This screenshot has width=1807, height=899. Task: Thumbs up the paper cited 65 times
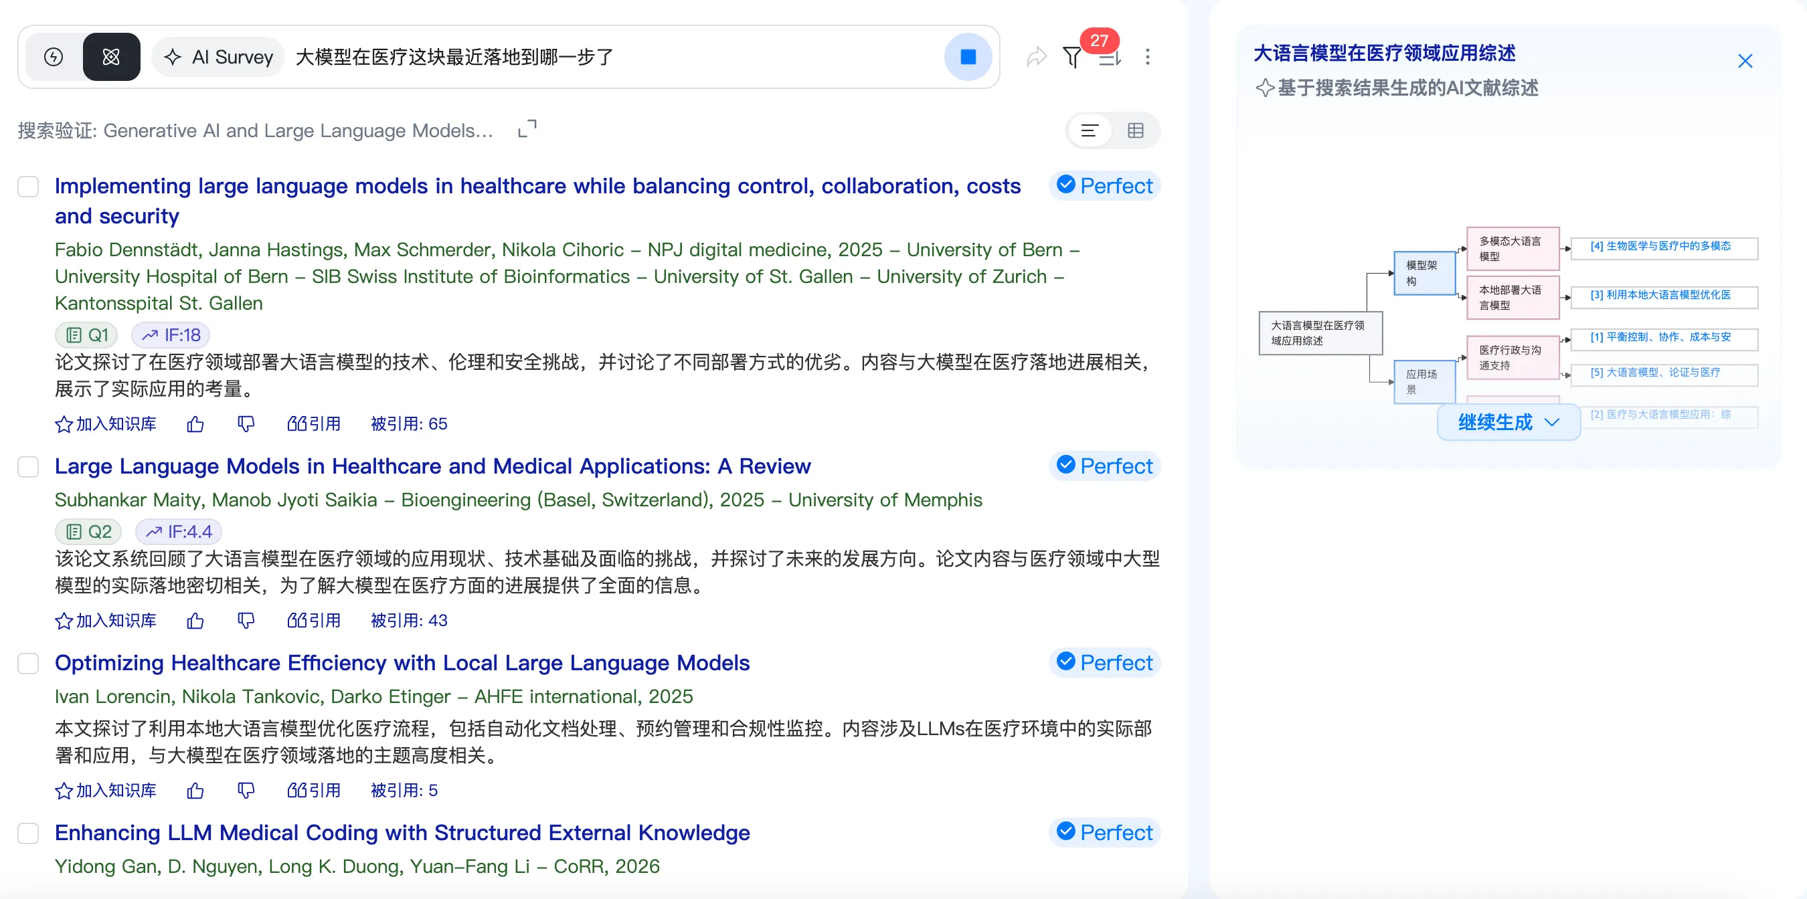(195, 423)
